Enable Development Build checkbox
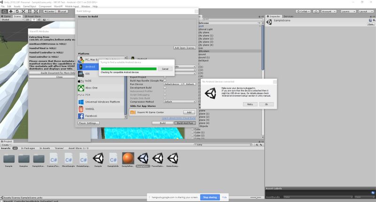376x202 pixels. coord(165,88)
